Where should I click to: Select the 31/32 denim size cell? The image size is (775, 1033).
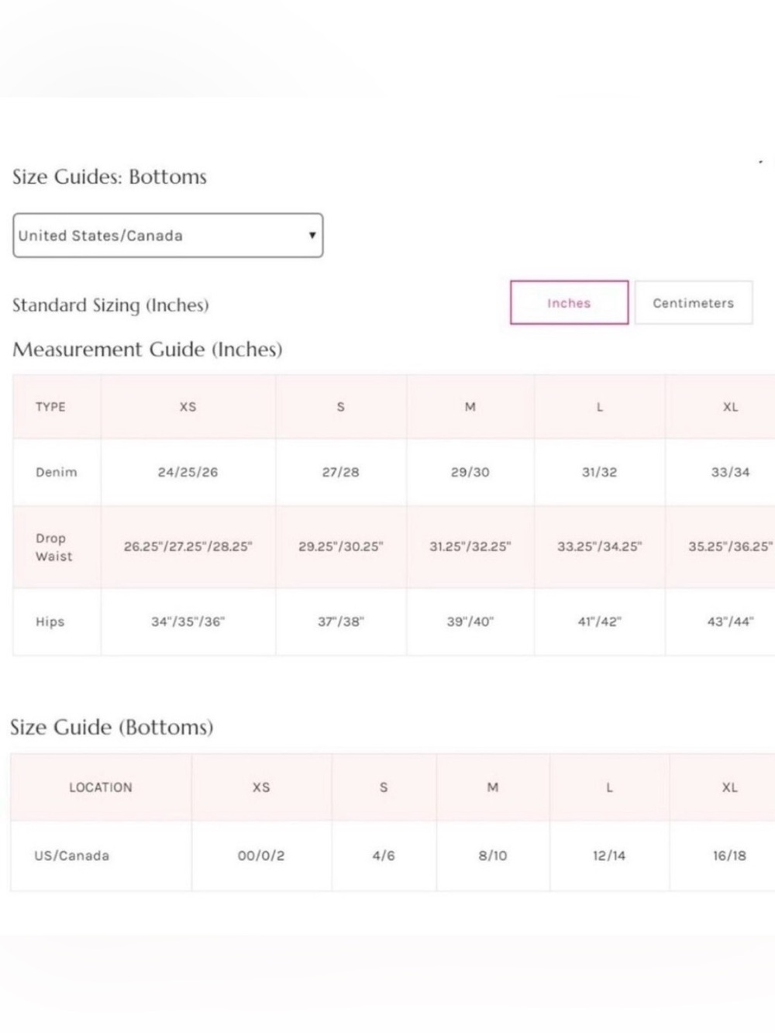click(600, 472)
